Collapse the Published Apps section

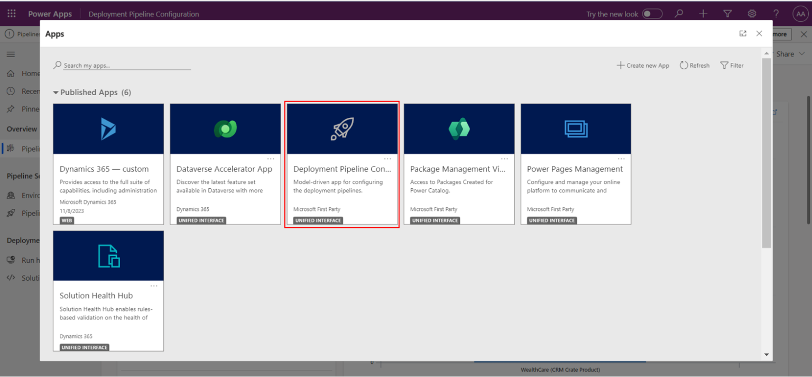tap(56, 92)
